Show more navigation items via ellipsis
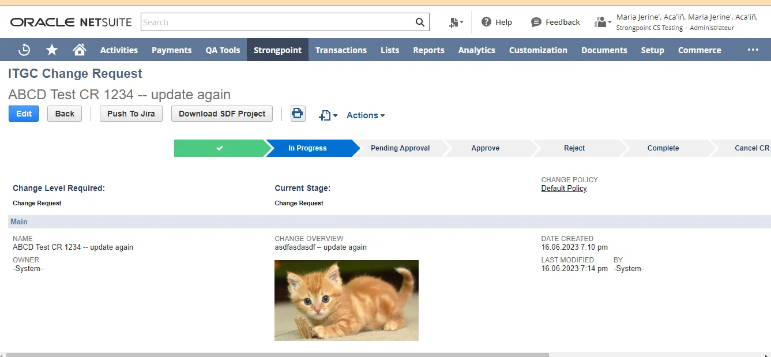 pos(753,50)
